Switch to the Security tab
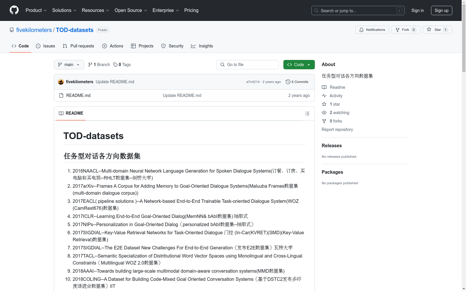466x291 pixels. pos(172,46)
